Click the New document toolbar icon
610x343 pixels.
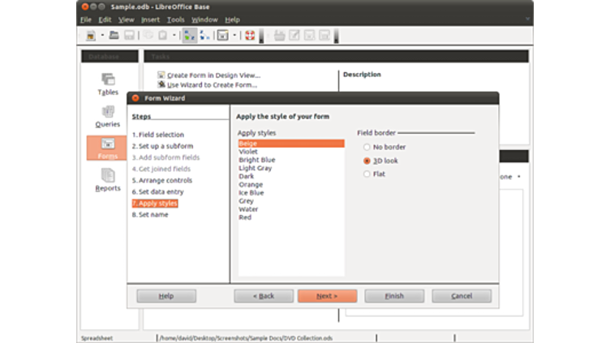(x=91, y=36)
